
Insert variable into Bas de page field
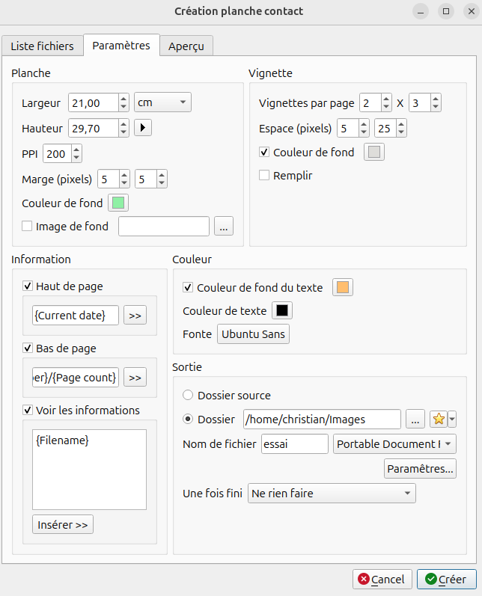click(x=135, y=378)
